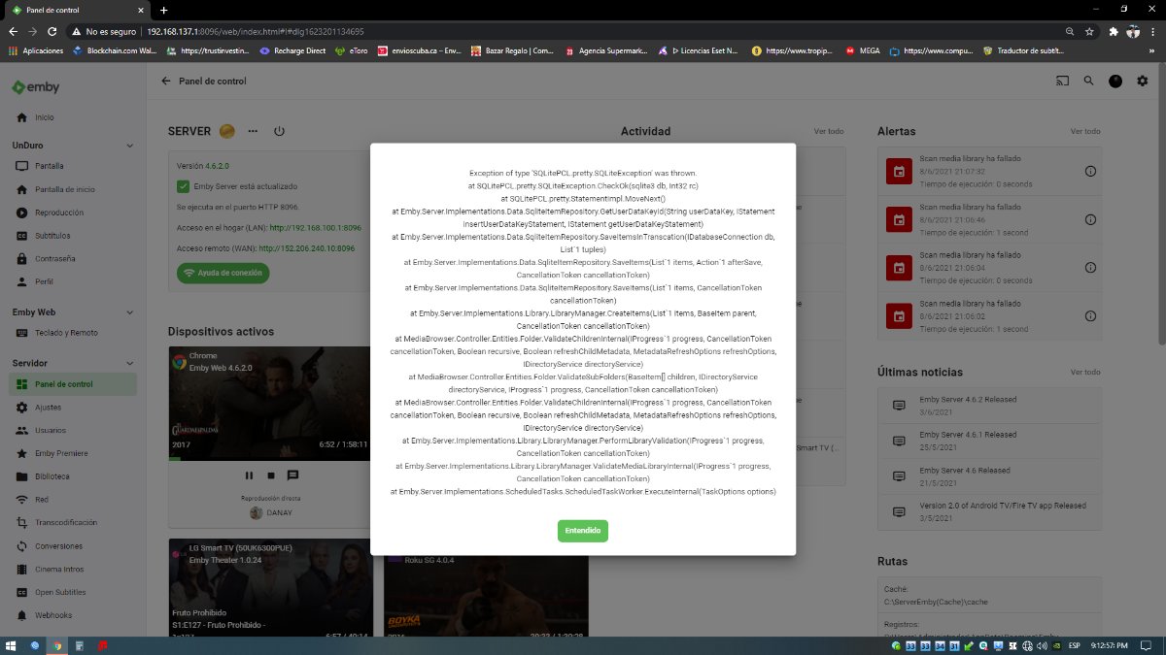
Task: Open the Windows Start menu
Action: tap(11, 645)
